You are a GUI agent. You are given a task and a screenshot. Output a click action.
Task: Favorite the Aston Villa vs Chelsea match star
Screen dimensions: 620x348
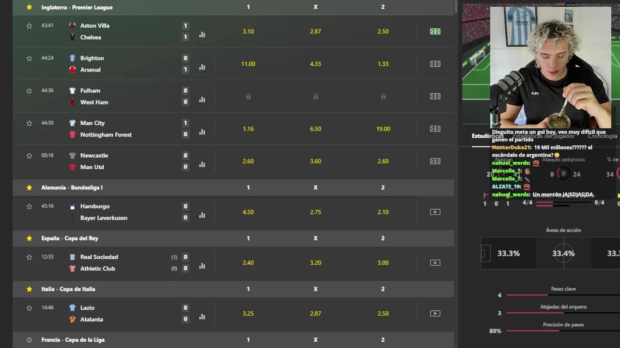[x=29, y=26]
